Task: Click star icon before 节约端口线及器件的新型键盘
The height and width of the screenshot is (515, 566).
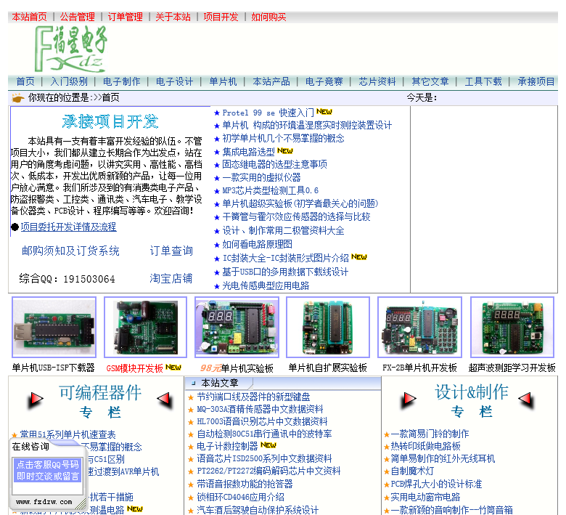Action: coord(191,397)
